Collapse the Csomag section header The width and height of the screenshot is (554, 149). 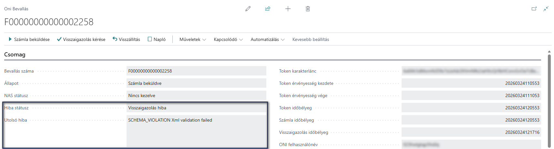coord(15,55)
